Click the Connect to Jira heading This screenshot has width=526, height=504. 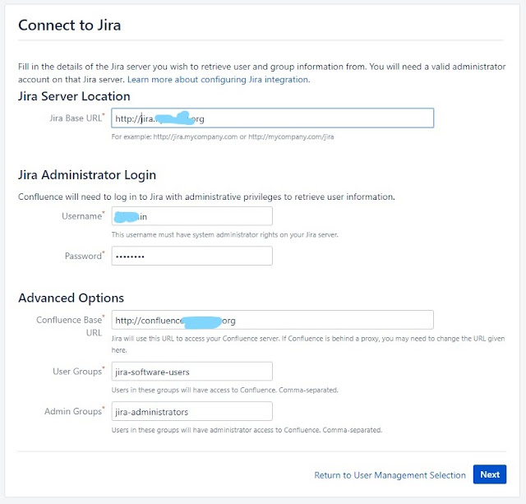[x=69, y=25]
